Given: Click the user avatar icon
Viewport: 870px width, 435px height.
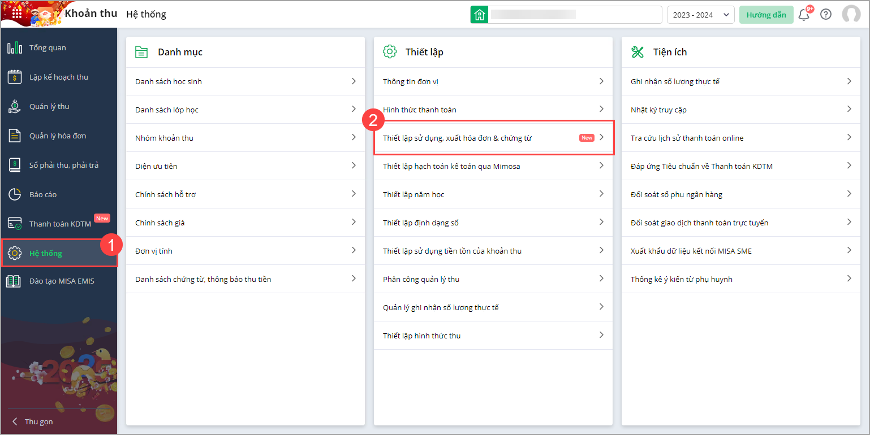Looking at the screenshot, I should click(x=851, y=15).
